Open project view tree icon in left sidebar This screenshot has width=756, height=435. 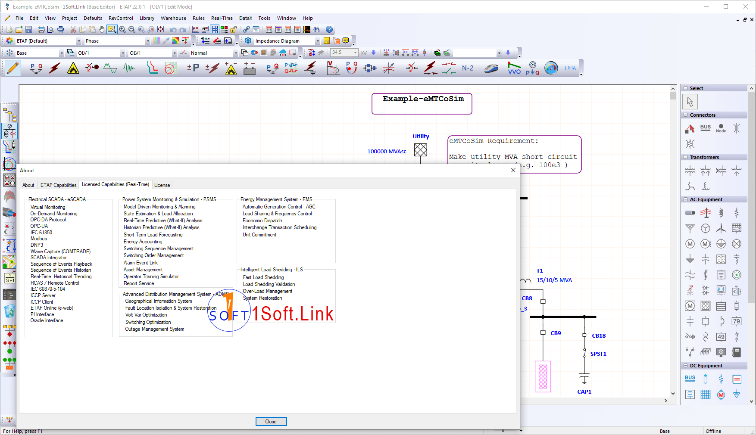coord(9,115)
